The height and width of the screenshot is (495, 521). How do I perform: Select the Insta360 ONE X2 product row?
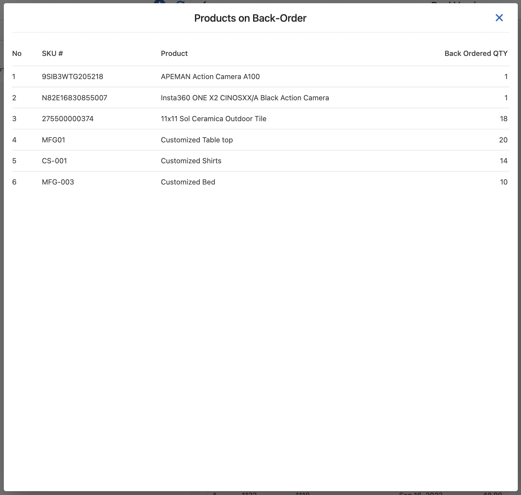(245, 98)
